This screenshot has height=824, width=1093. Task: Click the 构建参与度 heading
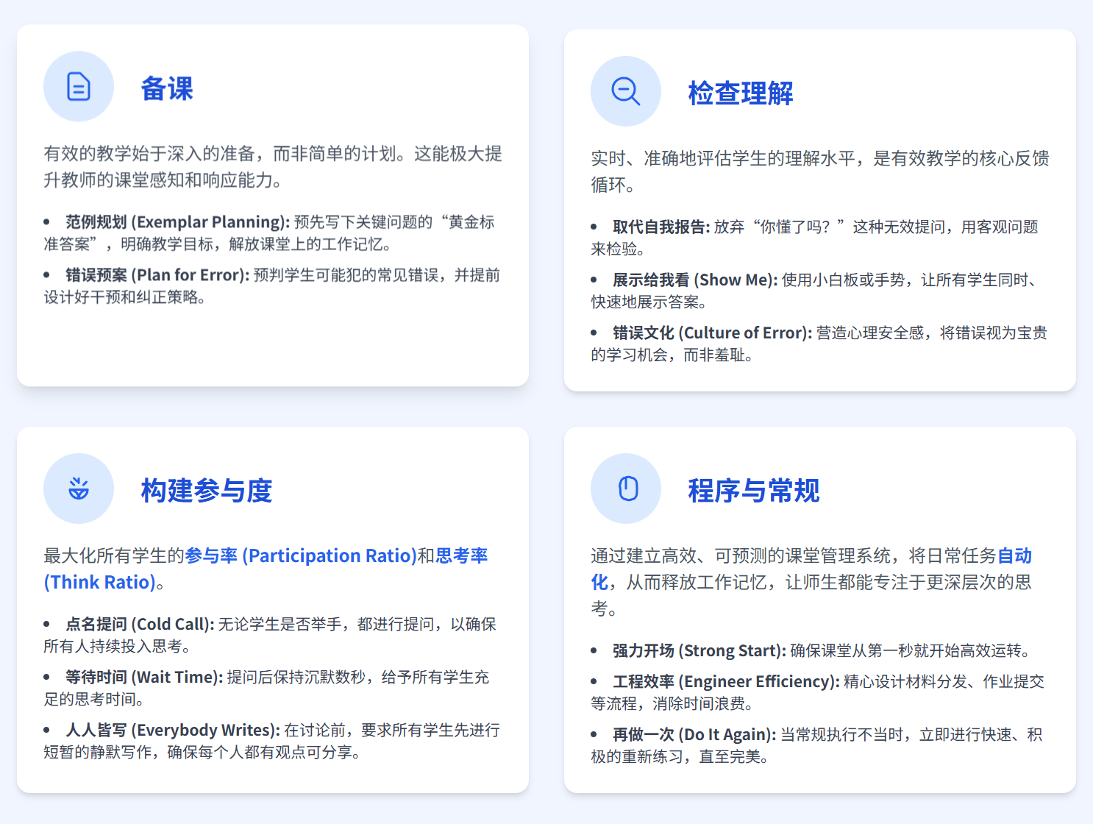[x=207, y=491]
